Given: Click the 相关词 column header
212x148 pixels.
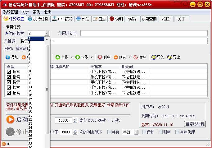Looking at the screenshot, I should click(135, 67).
